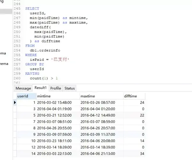Click count(1) > 1 on line 260
The height and width of the screenshot is (160, 192).
(x=44, y=78)
